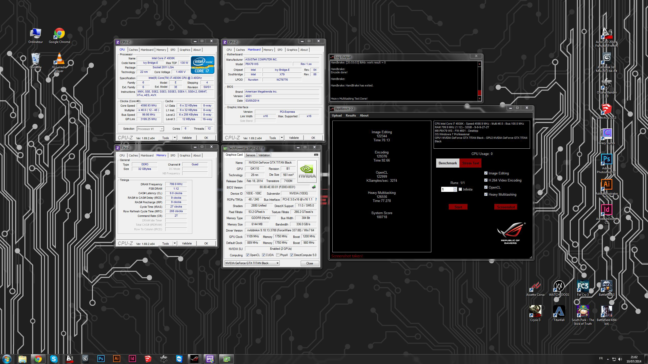
Task: Open the TeamViewer taskbar icon
Action: pyautogui.click(x=179, y=359)
